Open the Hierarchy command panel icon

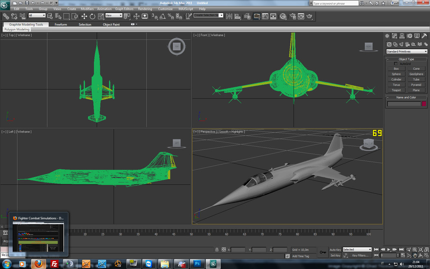[x=402, y=36]
